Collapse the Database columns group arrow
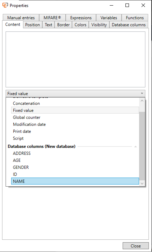152x252 pixels. (x=136, y=146)
